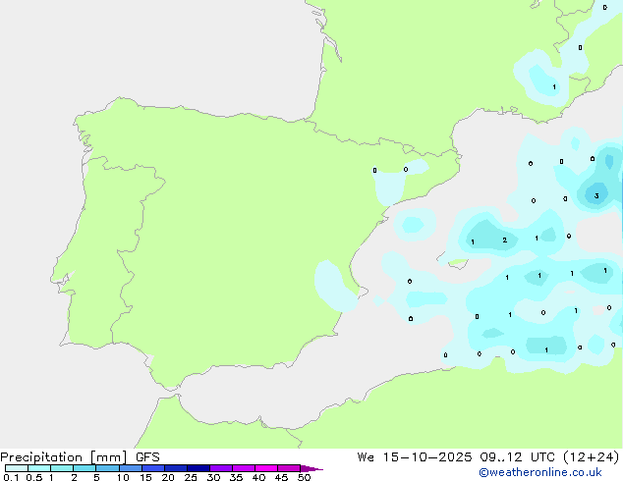
Task: Choose the 45–50 mm legend color swatch
Action: point(289,468)
